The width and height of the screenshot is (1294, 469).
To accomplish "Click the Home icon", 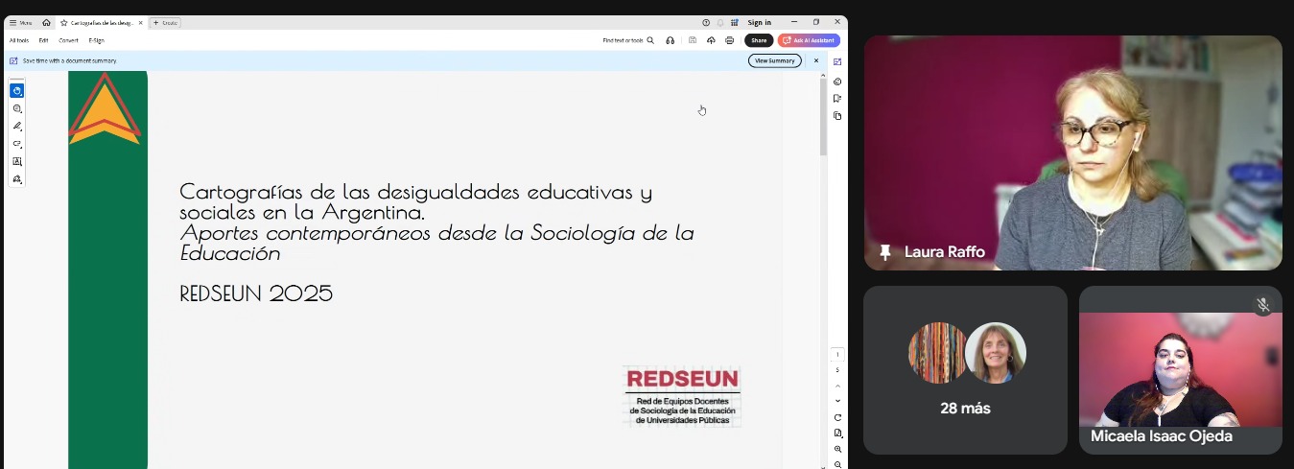I will (x=46, y=22).
